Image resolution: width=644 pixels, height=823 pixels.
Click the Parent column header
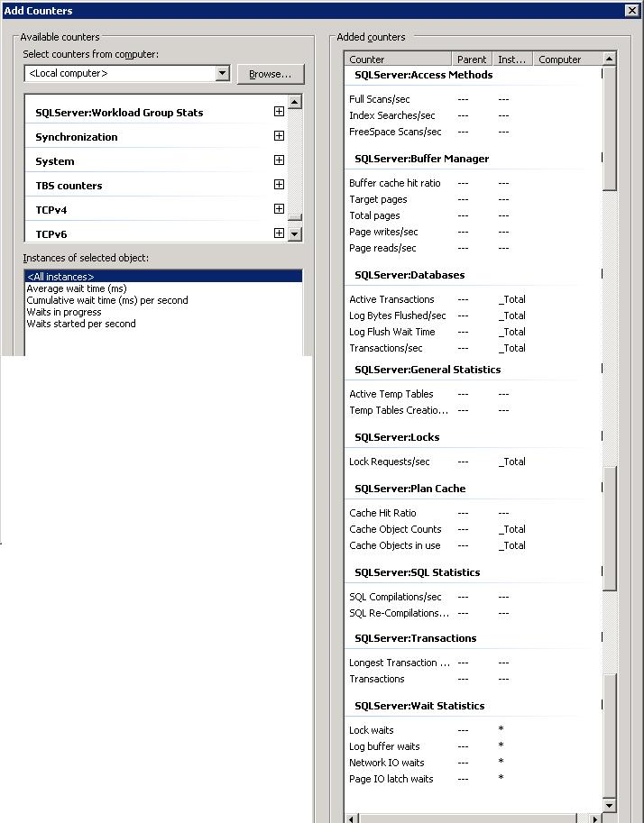click(472, 59)
